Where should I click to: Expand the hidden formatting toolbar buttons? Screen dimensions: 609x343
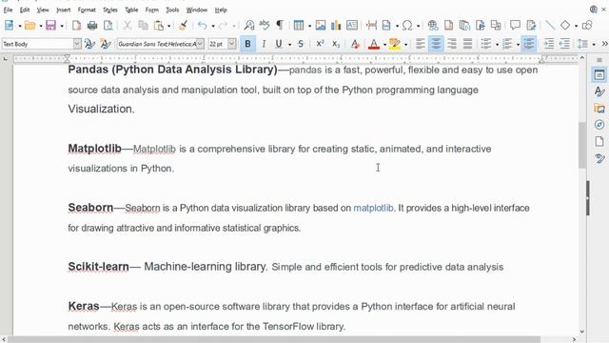coord(604,44)
